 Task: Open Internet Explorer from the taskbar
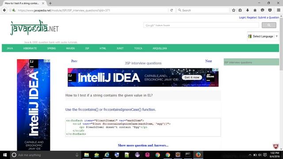pos(107,155)
